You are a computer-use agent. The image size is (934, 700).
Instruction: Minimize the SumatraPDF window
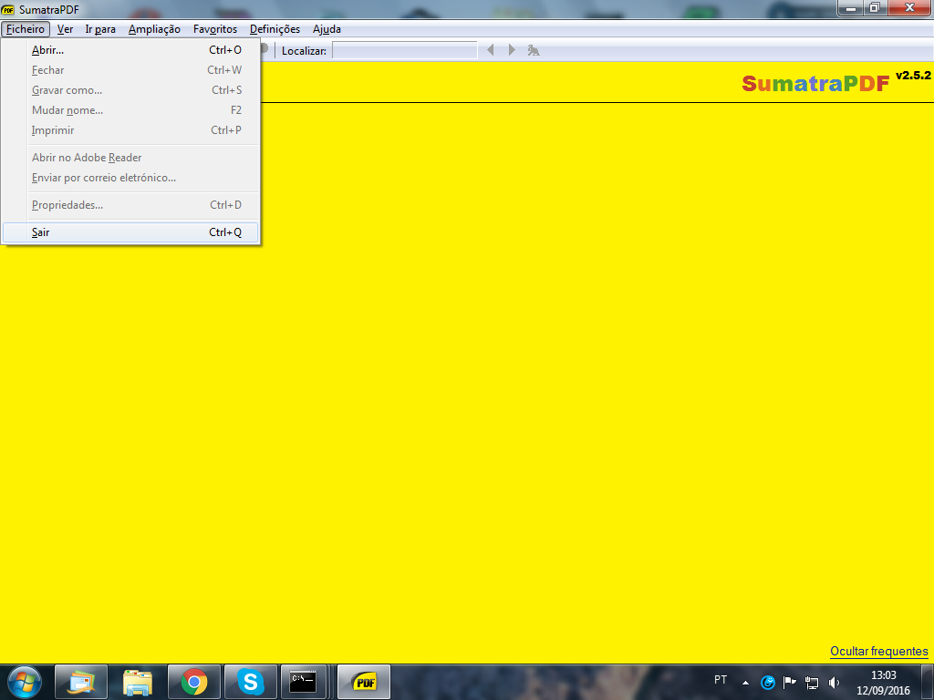click(x=850, y=7)
